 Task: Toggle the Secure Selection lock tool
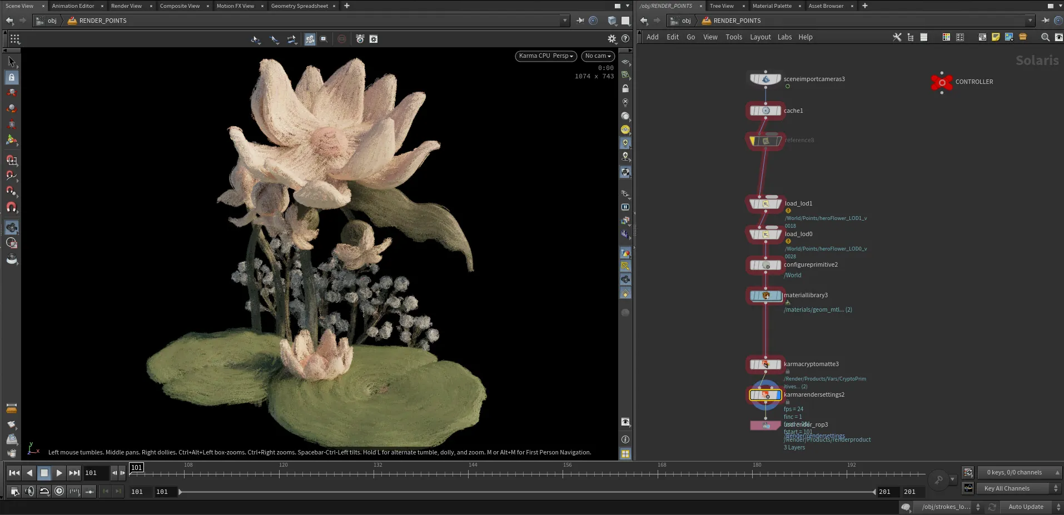(x=11, y=77)
